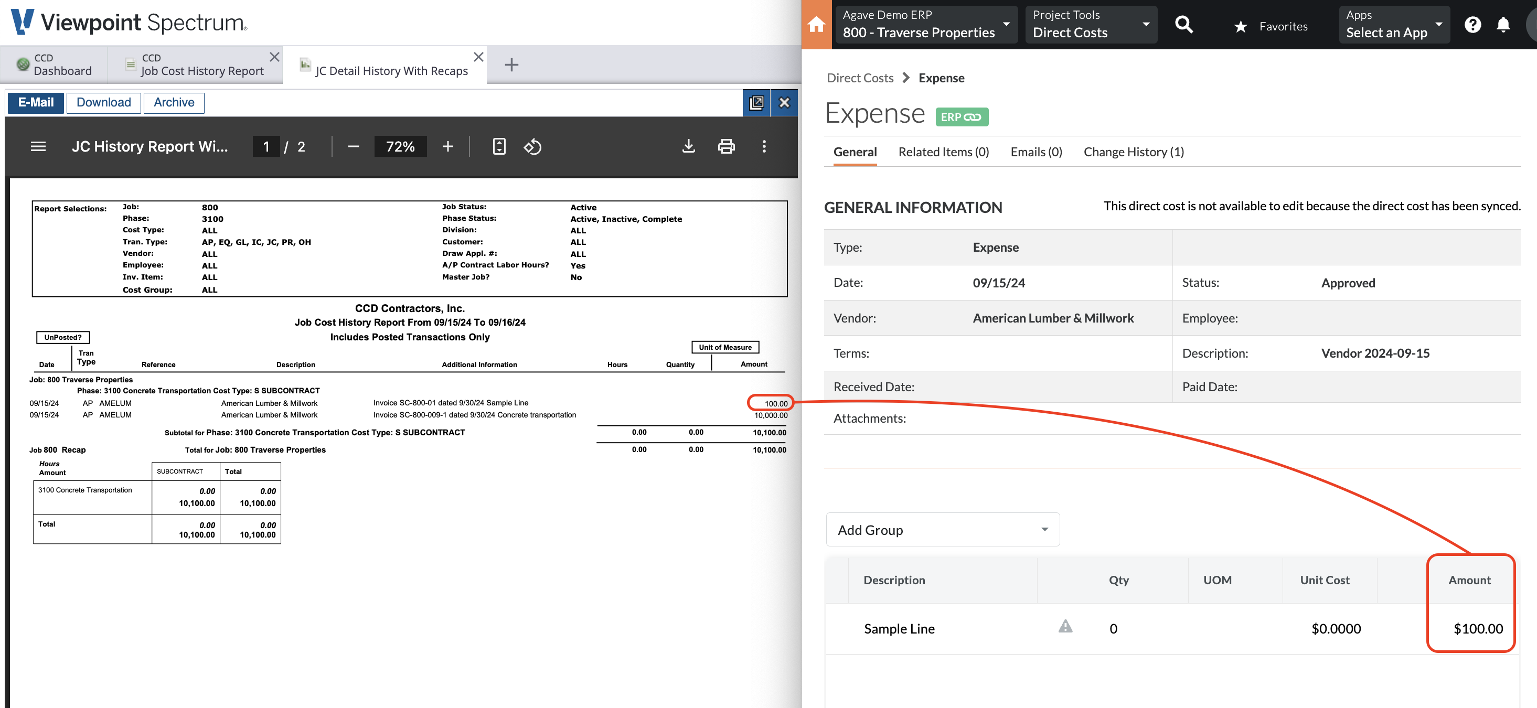Viewport: 1537px width, 708px height.
Task: Open the Related Items (0) tab
Action: pos(943,152)
